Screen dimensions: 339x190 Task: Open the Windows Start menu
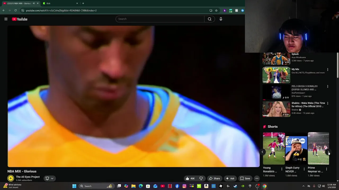74,186
